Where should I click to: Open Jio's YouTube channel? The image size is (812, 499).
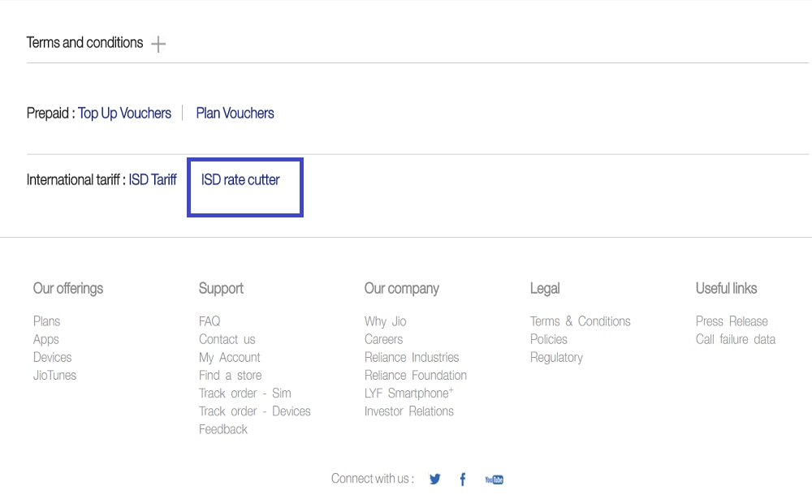click(493, 479)
